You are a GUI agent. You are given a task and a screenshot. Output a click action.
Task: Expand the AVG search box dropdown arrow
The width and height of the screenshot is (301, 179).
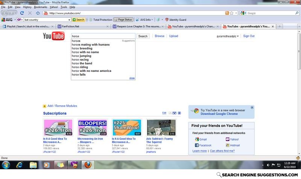pos(69,20)
